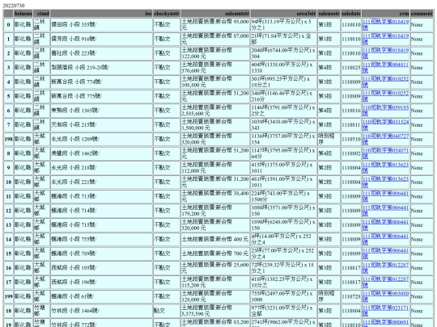This screenshot has width=437, height=327.
Task: Click sale date '1110816' in row 6
Action: [x=351, y=111]
